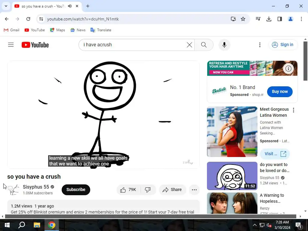The image size is (308, 231).
Task: Reload the current page
Action: 28,19
